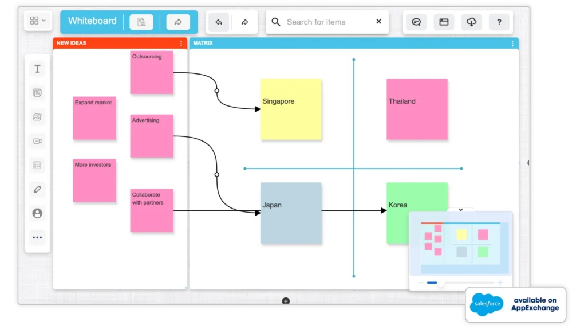This screenshot has width=584, height=329.
Task: Zoom in with the plus button
Action: click(500, 283)
